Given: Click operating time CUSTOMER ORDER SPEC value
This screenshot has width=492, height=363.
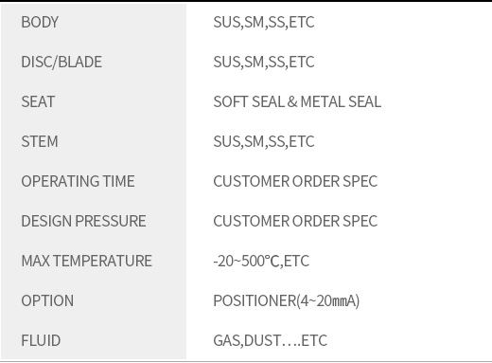Looking at the screenshot, I should 295,181.
